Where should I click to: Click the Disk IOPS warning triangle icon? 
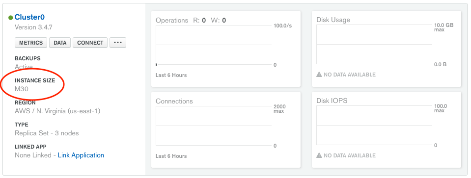[319, 155]
